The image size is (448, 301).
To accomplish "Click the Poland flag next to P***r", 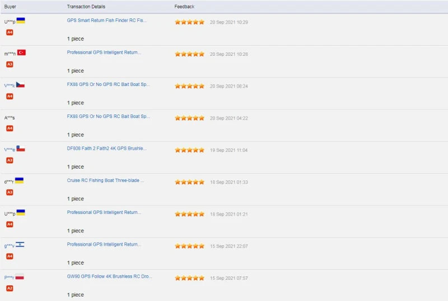I will [x=20, y=276].
